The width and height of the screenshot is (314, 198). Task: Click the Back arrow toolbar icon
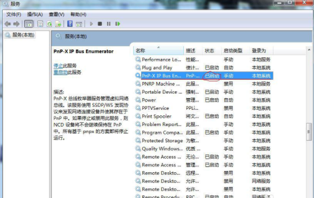point(7,24)
